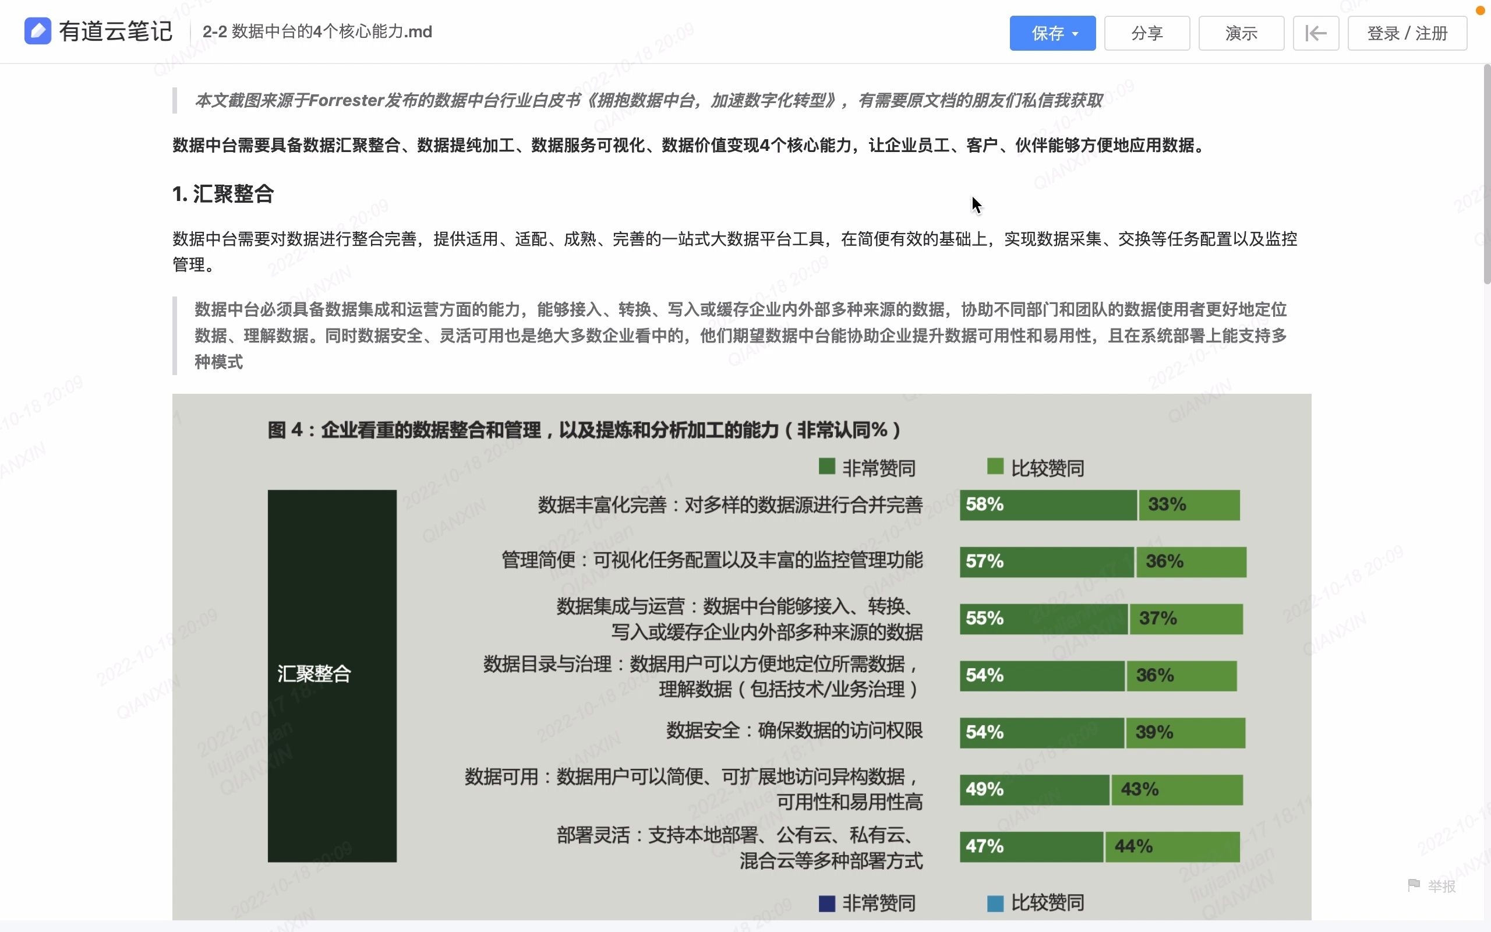1491x932 pixels.
Task: Click the paragraph starting 数据中台需要对数据进行整合完善
Action: point(735,252)
